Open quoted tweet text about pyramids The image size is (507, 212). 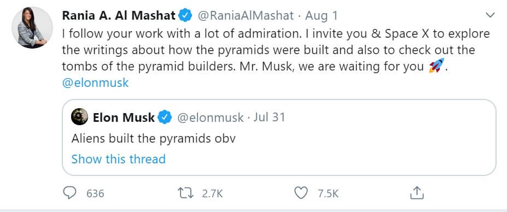point(153,138)
